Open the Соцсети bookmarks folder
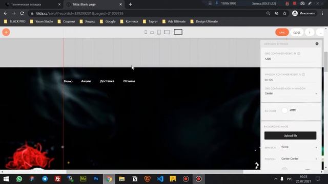 click(66, 21)
